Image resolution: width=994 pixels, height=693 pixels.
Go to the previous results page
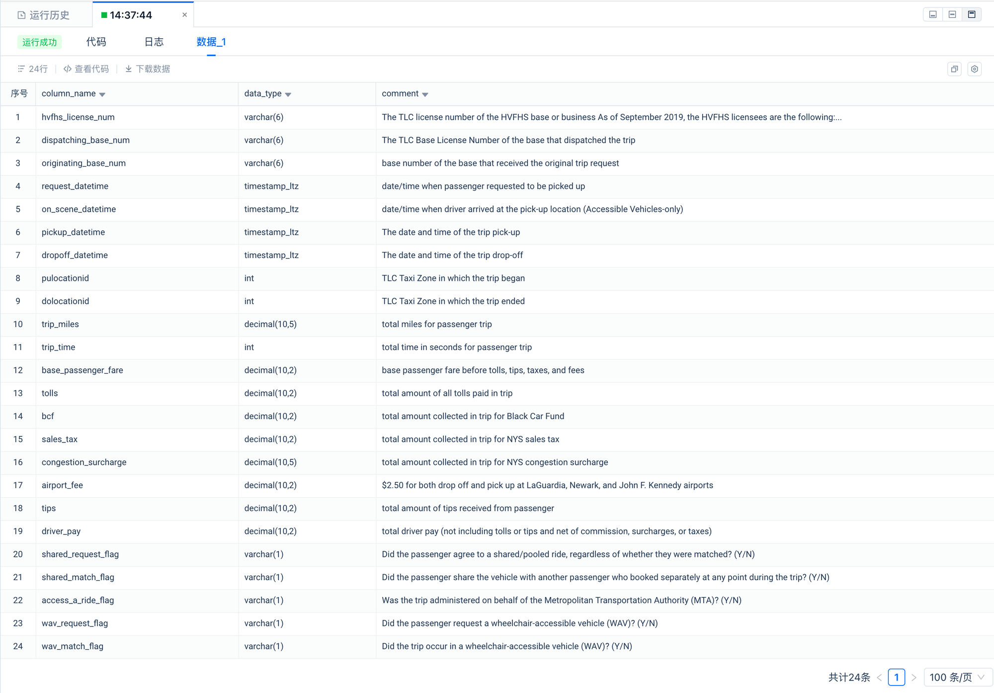(x=879, y=677)
